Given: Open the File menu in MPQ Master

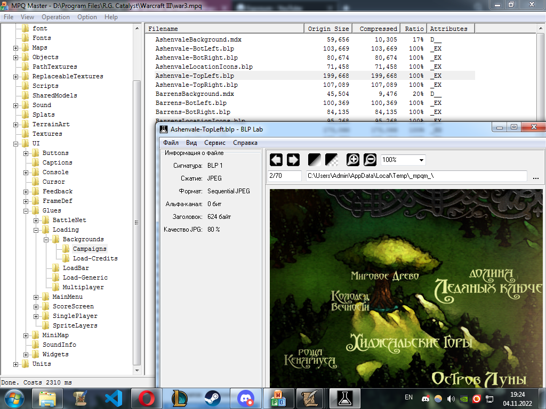Looking at the screenshot, I should pyautogui.click(x=9, y=17).
